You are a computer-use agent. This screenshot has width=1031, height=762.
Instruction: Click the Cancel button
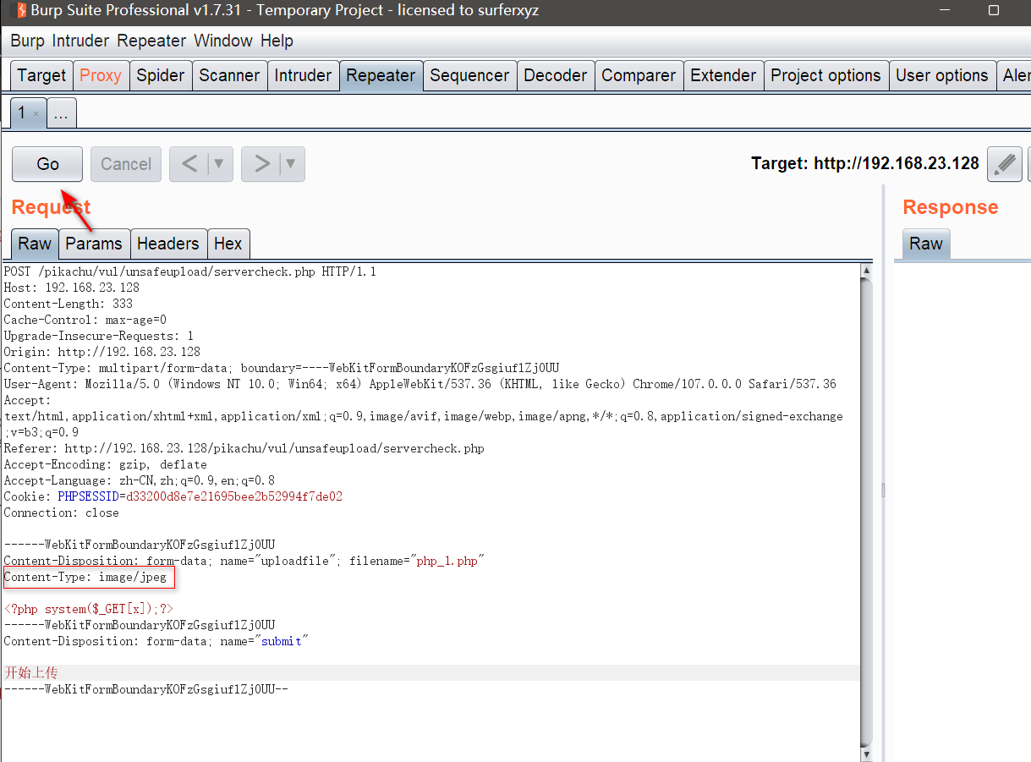tap(126, 164)
